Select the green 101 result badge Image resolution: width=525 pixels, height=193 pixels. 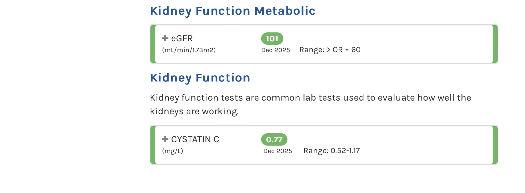(x=272, y=39)
